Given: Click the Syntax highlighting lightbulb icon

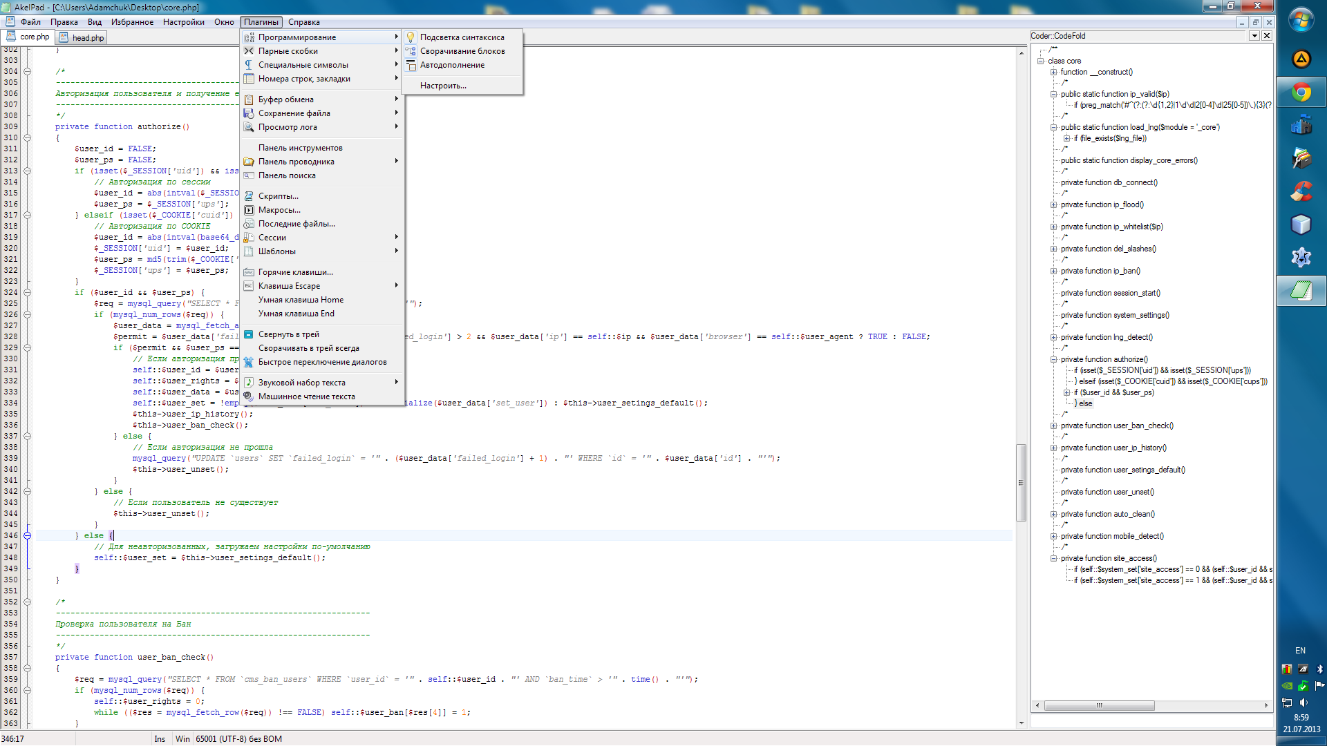Looking at the screenshot, I should 411,37.
